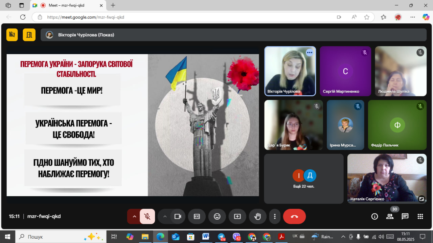Open the Edge workspaces icon

[8, 5]
